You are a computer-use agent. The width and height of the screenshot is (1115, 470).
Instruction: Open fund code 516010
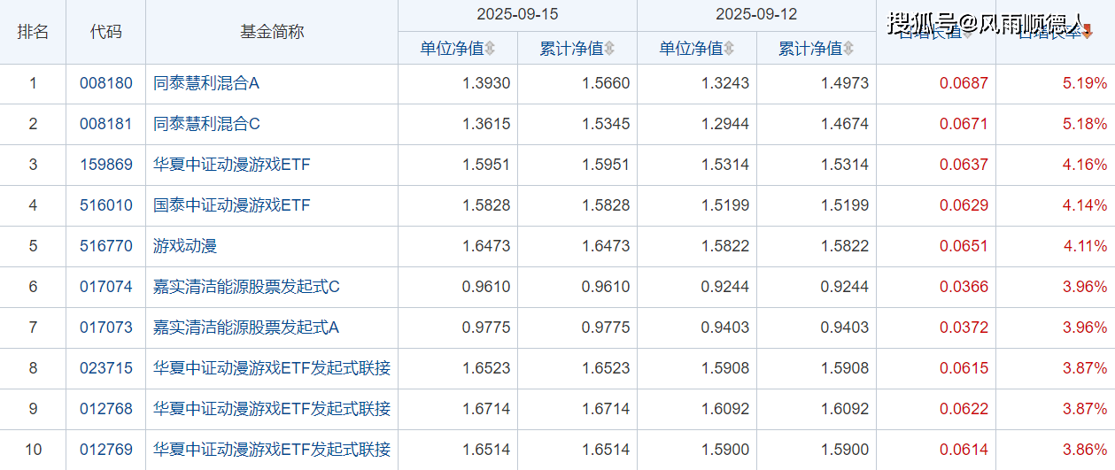(106, 206)
